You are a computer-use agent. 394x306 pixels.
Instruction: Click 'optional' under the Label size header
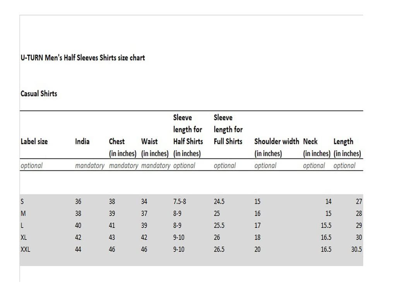coord(31,166)
